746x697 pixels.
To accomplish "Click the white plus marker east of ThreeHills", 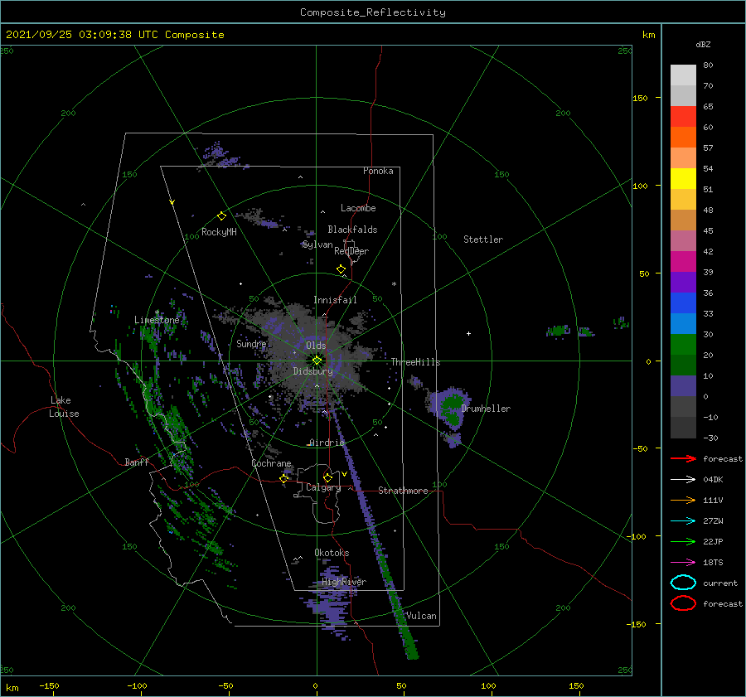I will pyautogui.click(x=468, y=333).
